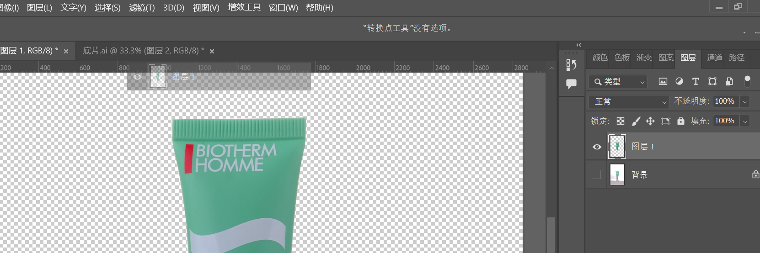
Task: Close the 底片.ai document tab
Action: (212, 52)
